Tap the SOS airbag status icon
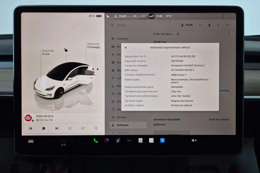260x173 pixels. tap(151, 16)
